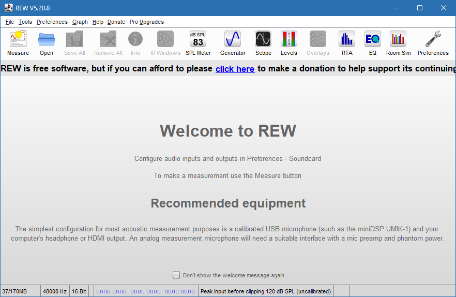Viewport: 456px width, 297px height.
Task: Open the Tools menu
Action: tap(25, 22)
